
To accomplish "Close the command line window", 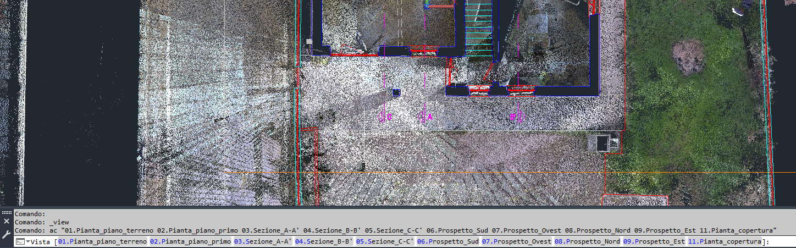I will 7,221.
